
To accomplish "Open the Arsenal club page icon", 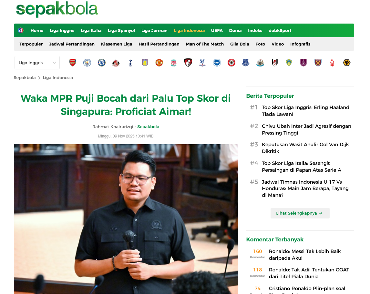I will tap(73, 63).
